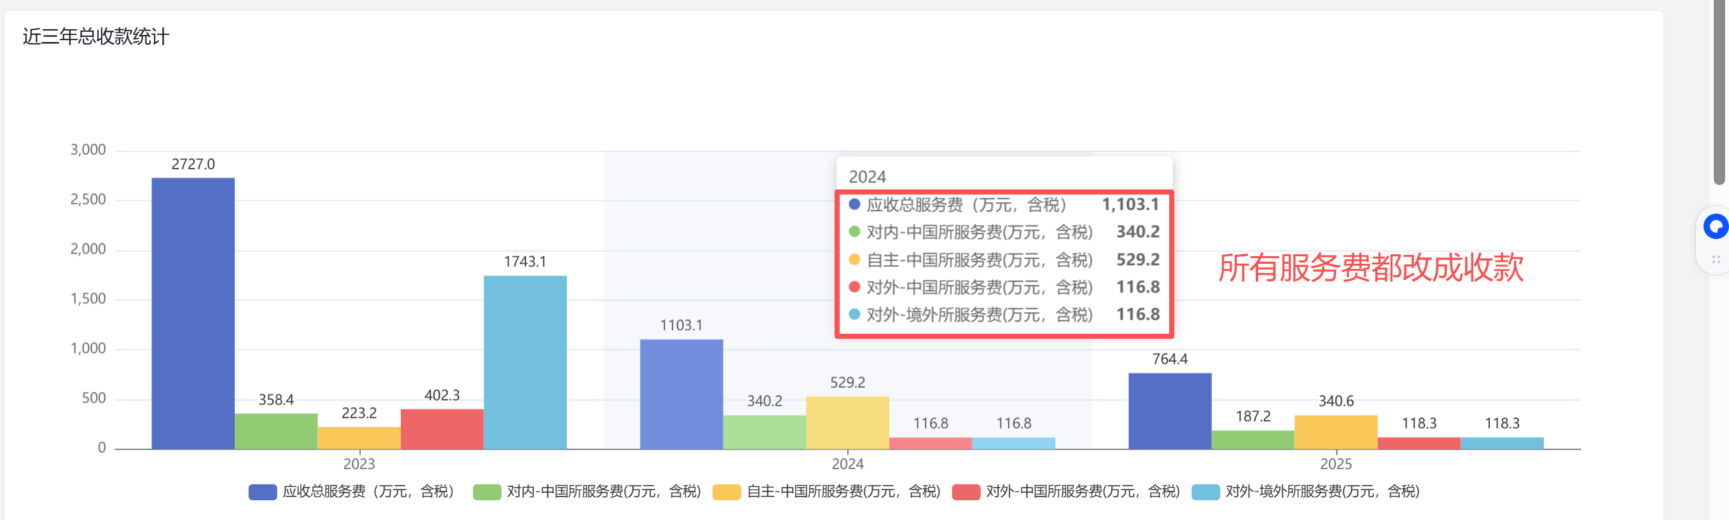Select the 2024 green bar labeled 340.2
This screenshot has height=520, width=1729.
coord(765,432)
